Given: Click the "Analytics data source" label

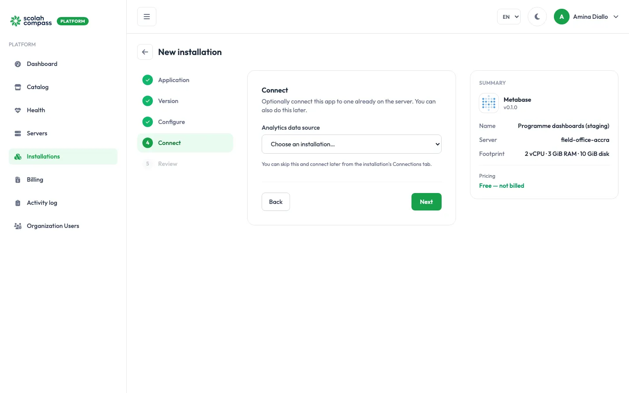Looking at the screenshot, I should (x=290, y=128).
